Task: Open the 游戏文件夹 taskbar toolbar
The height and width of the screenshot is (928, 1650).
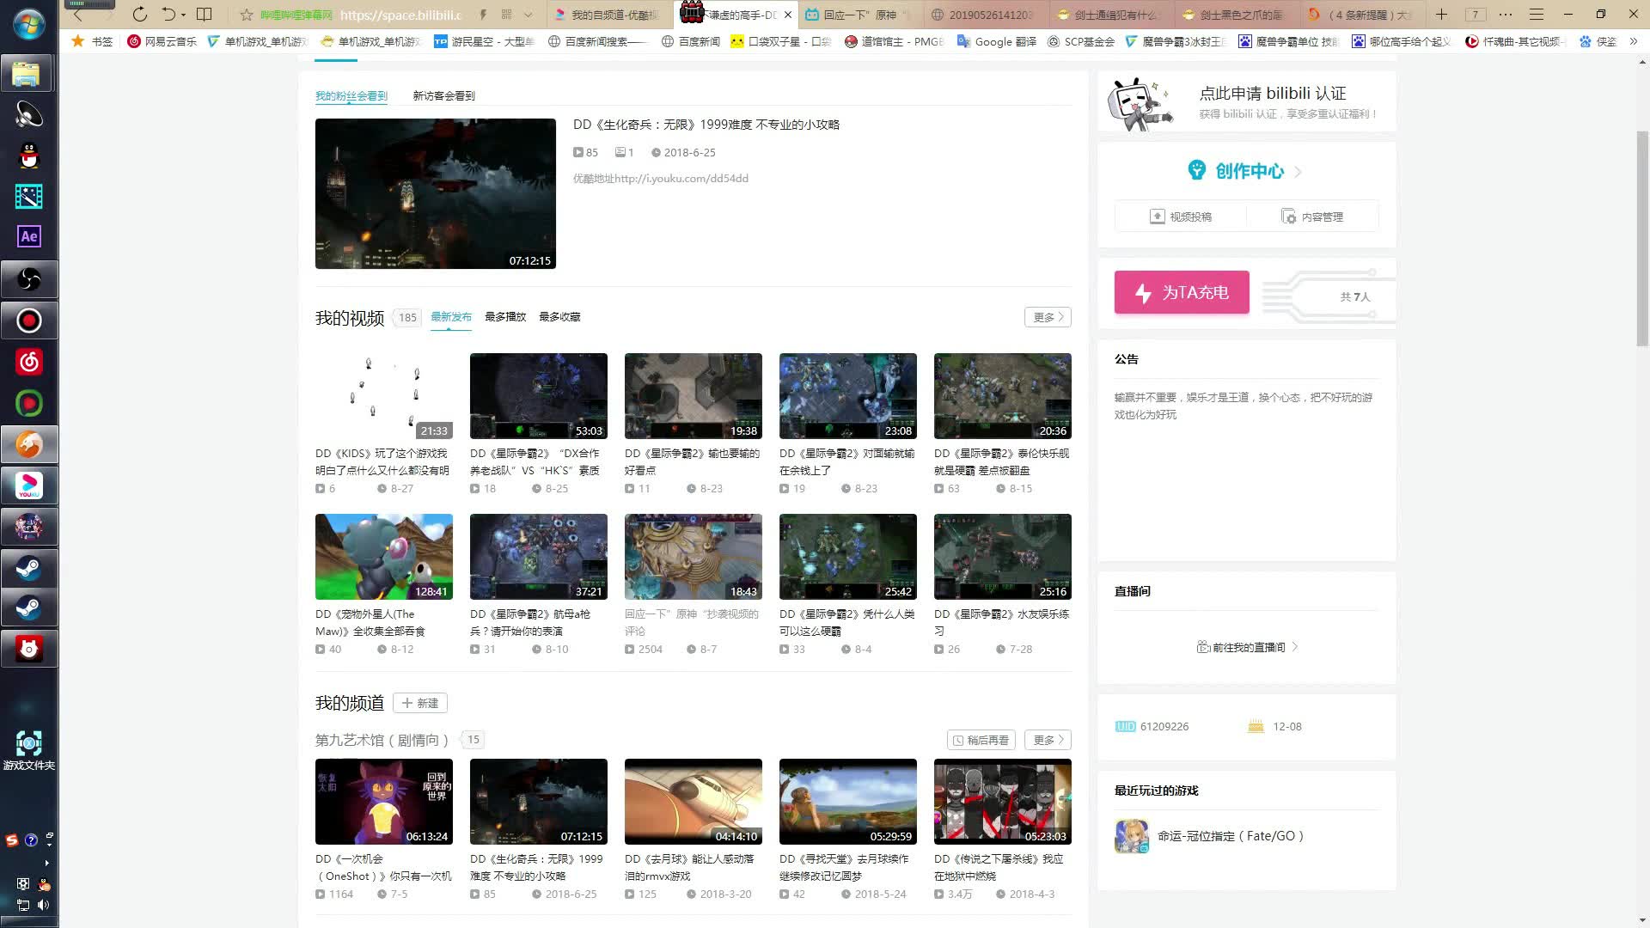Action: pyautogui.click(x=29, y=750)
